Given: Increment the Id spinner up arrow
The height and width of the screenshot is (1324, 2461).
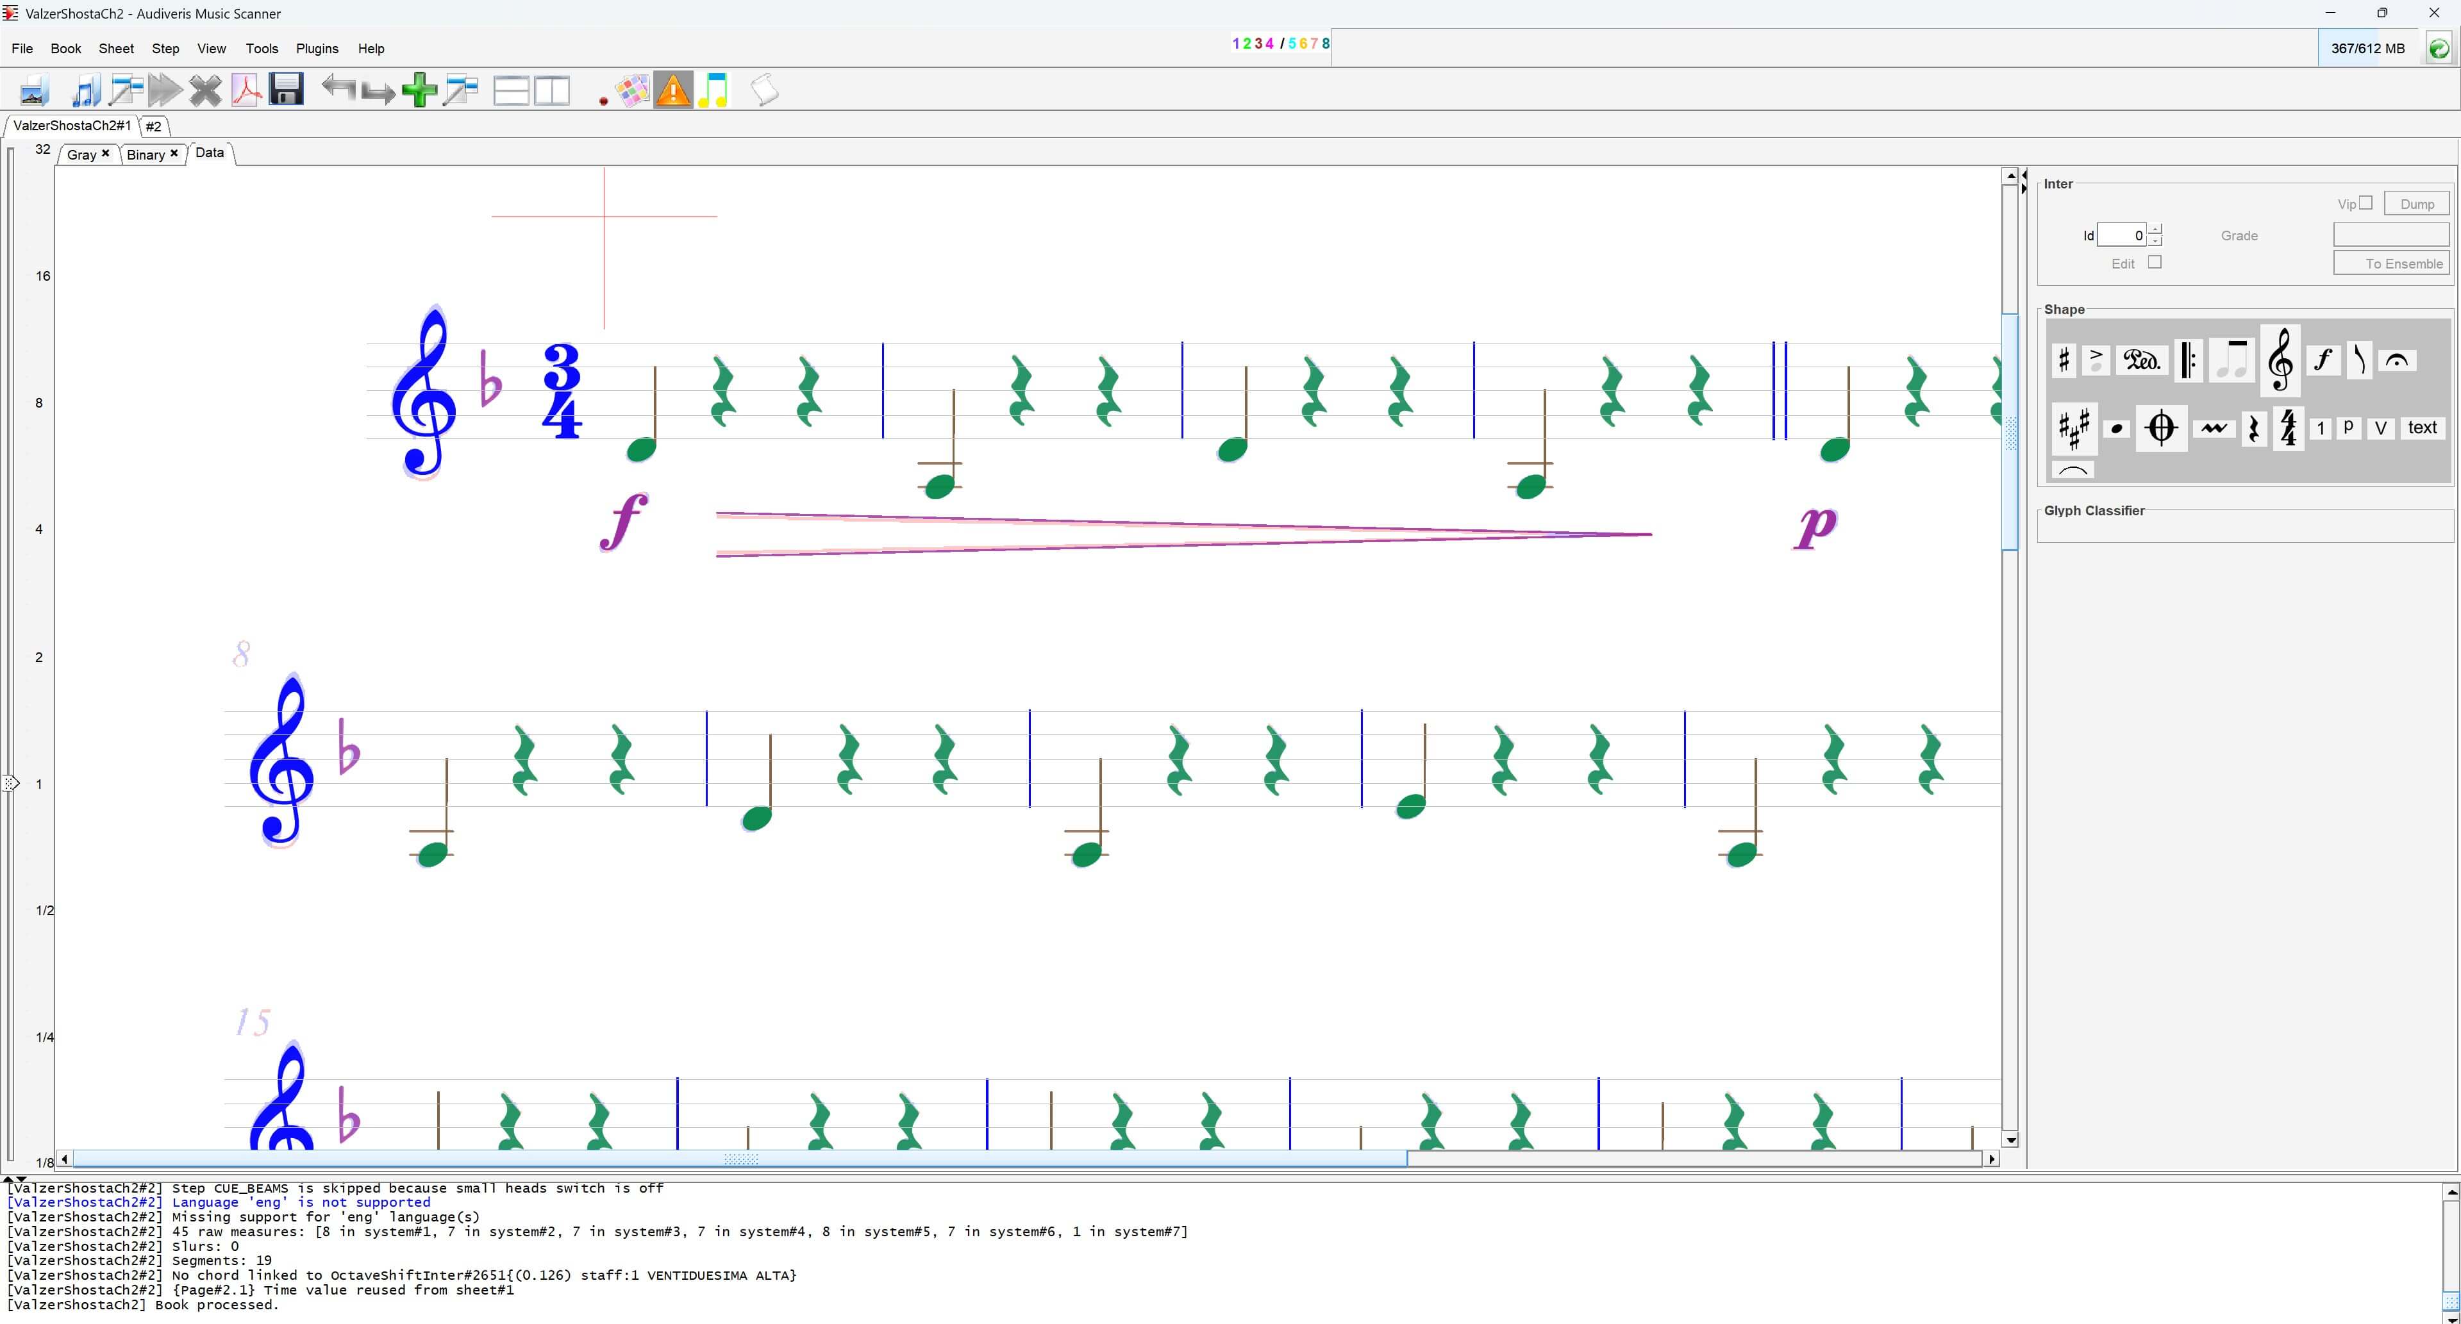Looking at the screenshot, I should coord(2155,229).
